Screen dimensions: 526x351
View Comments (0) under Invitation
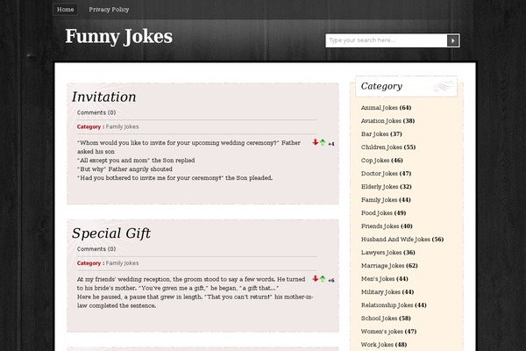[x=96, y=112]
